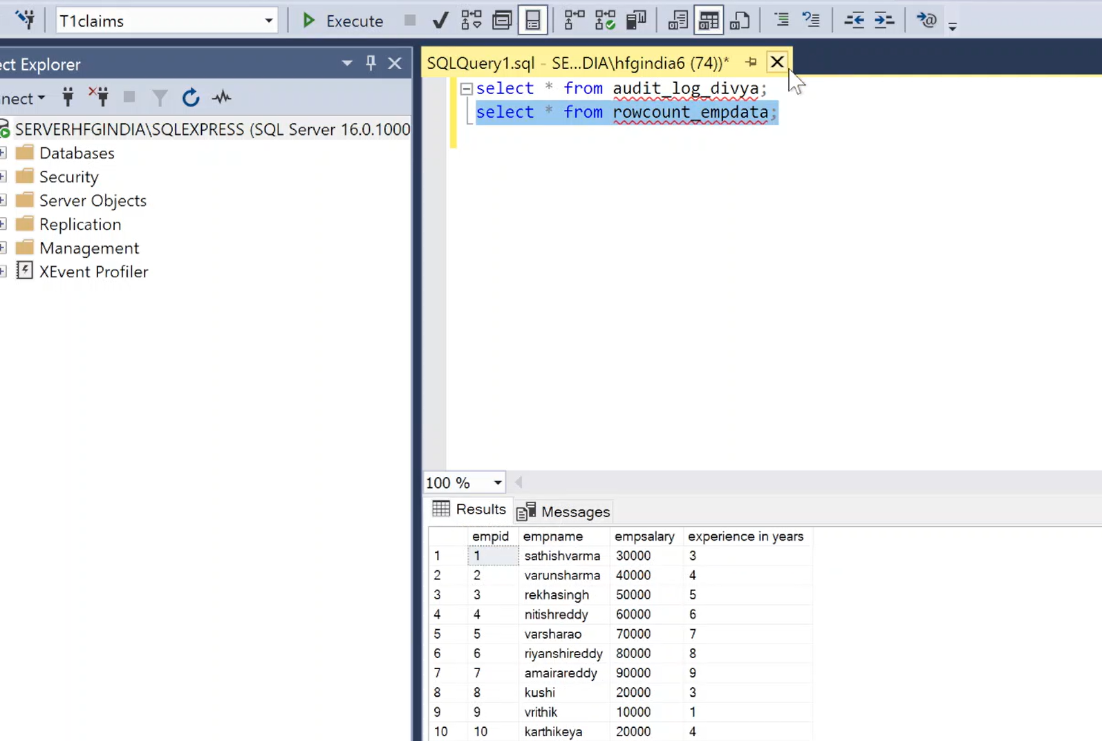This screenshot has width=1102, height=741.
Task: Increase the line indent
Action: pyautogui.click(x=884, y=21)
